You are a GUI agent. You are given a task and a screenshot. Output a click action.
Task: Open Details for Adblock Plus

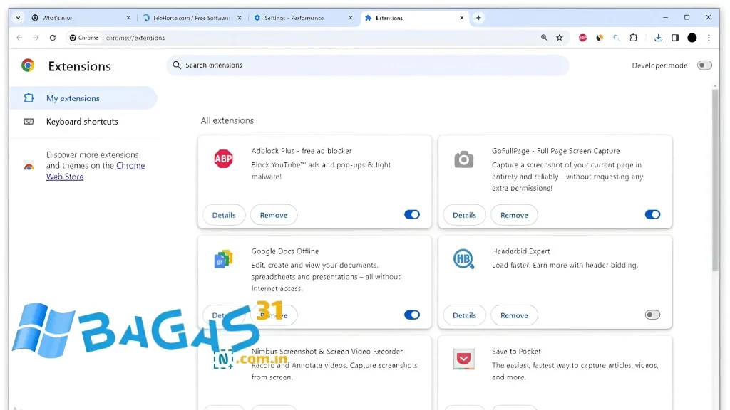click(x=224, y=215)
